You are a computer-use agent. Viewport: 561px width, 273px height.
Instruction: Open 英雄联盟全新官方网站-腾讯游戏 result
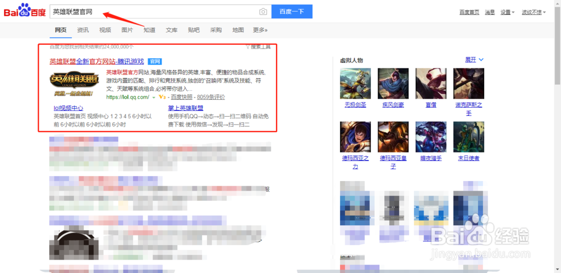(x=96, y=61)
